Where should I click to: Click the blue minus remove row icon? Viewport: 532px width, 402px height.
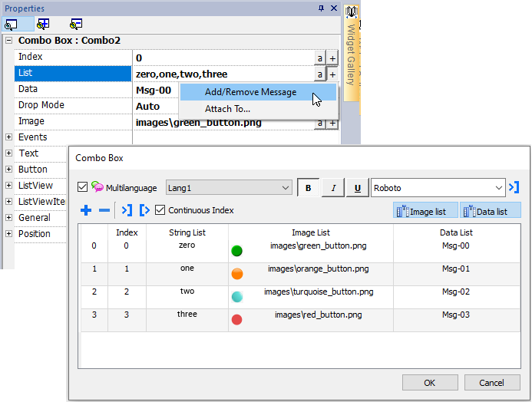pos(104,210)
